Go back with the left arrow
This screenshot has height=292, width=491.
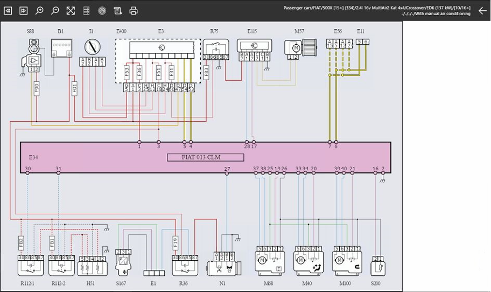482,11
